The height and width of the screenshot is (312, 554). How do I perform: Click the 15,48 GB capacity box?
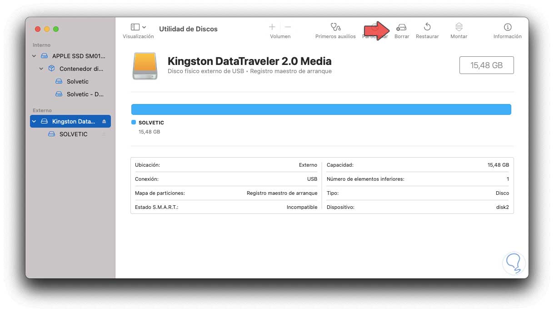click(486, 65)
